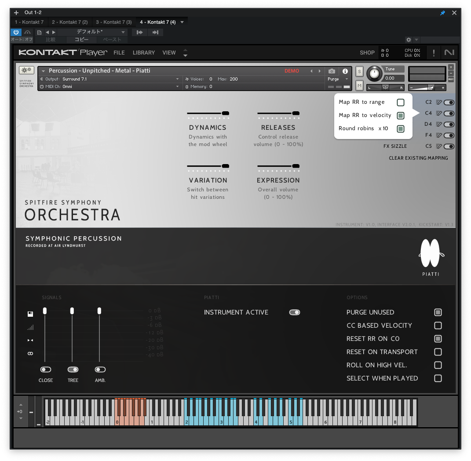This screenshot has width=471, height=461.
Task: Click the edit icon beside C4
Action: pos(439,113)
